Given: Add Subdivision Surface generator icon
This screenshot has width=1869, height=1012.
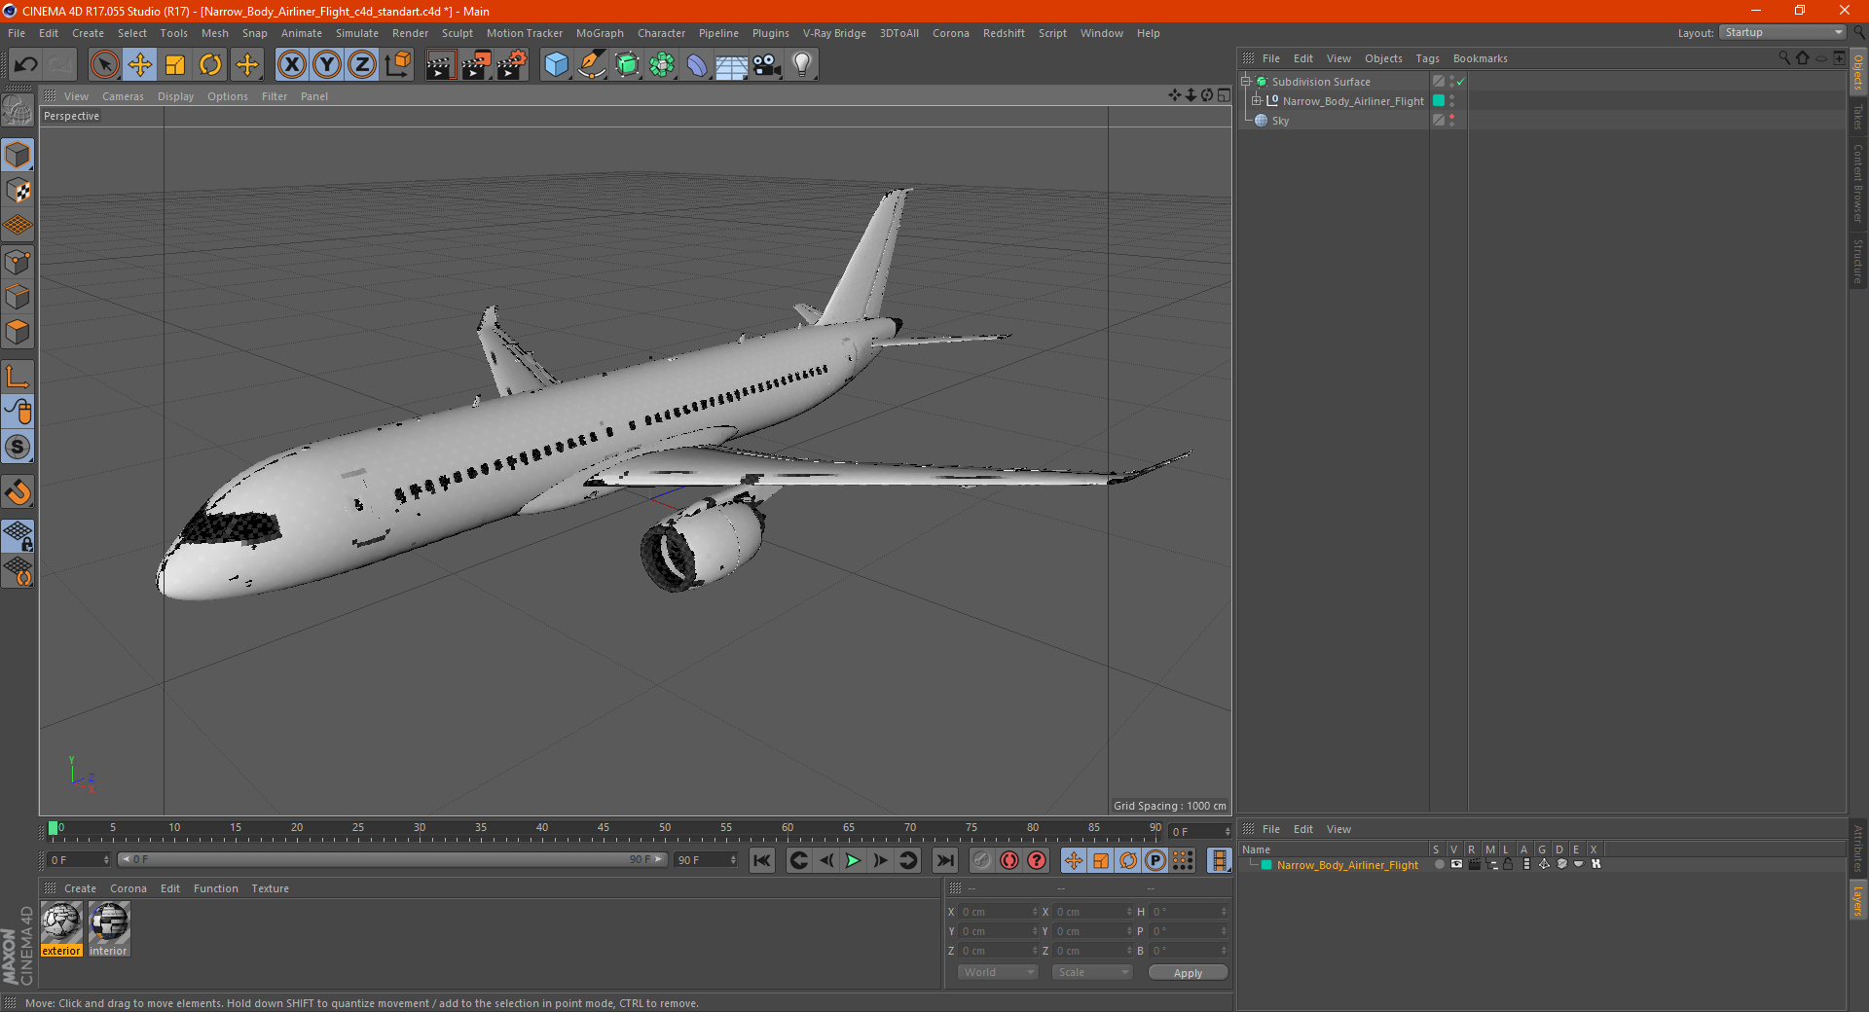Looking at the screenshot, I should coord(627,65).
